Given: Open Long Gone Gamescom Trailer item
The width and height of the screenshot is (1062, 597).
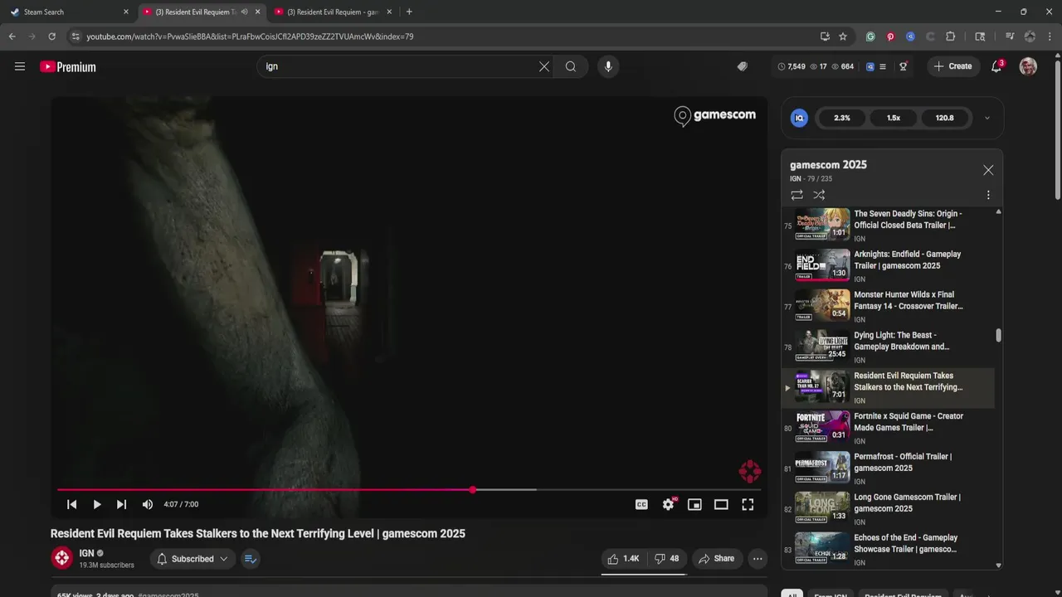Looking at the screenshot, I should [888, 509].
